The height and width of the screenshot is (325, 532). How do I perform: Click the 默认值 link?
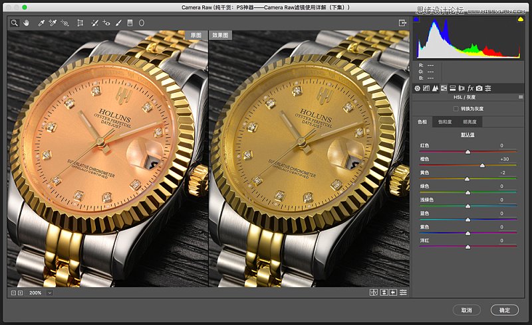click(468, 135)
